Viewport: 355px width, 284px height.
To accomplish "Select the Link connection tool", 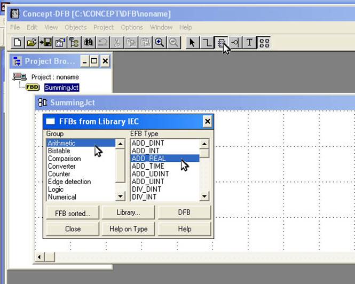I will pyautogui.click(x=207, y=42).
